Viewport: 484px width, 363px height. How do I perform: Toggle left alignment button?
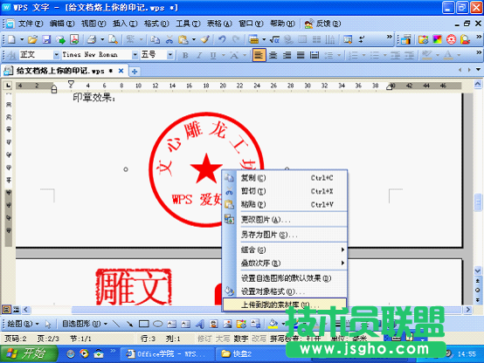coord(259,55)
